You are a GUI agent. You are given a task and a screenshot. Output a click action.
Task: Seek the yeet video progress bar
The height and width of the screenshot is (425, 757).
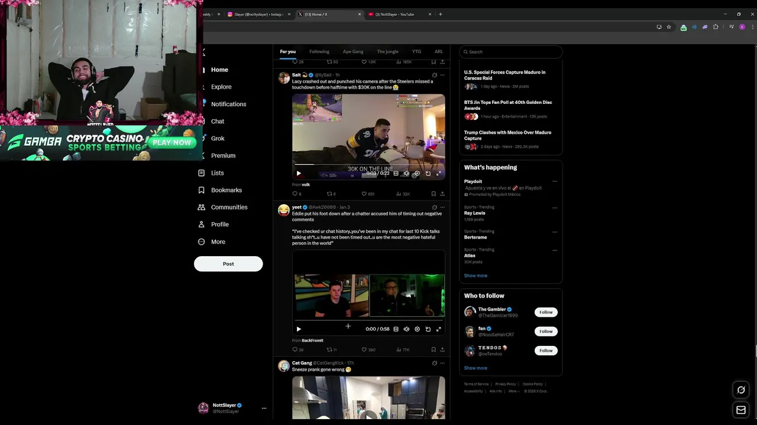point(368,321)
